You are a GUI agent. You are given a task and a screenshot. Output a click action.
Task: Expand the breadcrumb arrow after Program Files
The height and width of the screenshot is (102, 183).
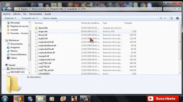pos(65,9)
